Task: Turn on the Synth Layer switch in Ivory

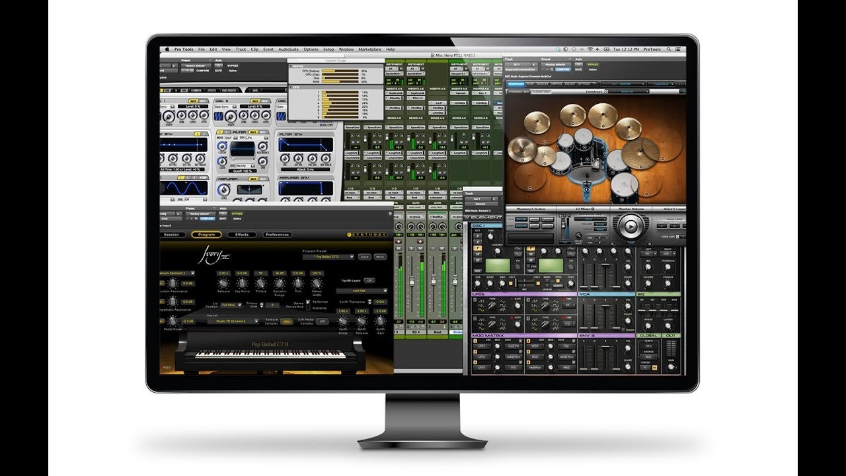Action: tap(369, 280)
